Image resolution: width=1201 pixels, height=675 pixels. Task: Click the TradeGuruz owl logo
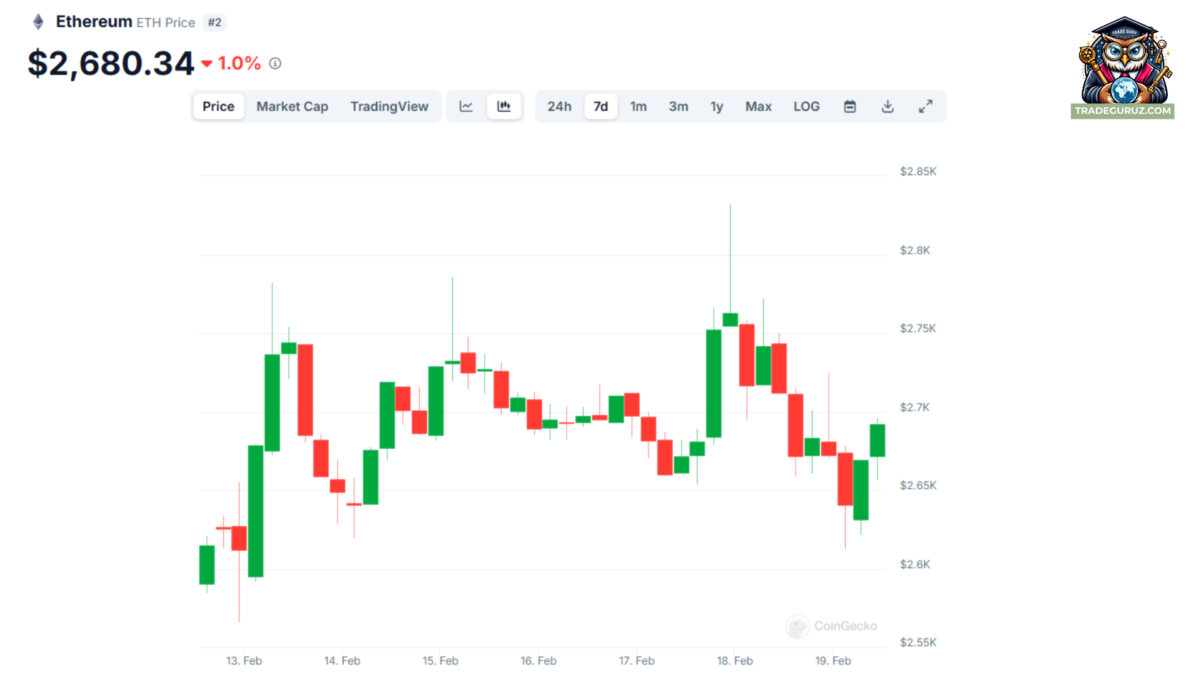tap(1124, 60)
